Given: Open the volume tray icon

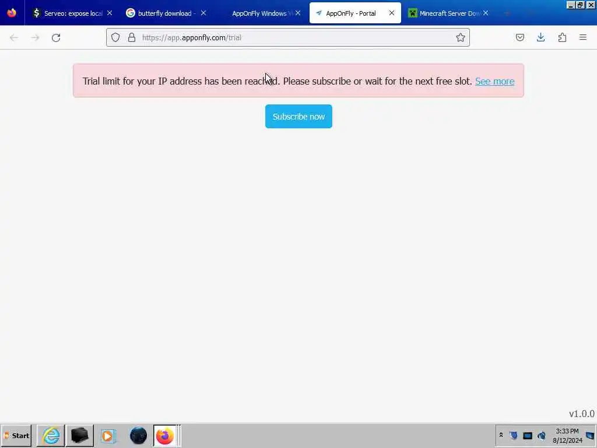Looking at the screenshot, I should pyautogui.click(x=542, y=435).
